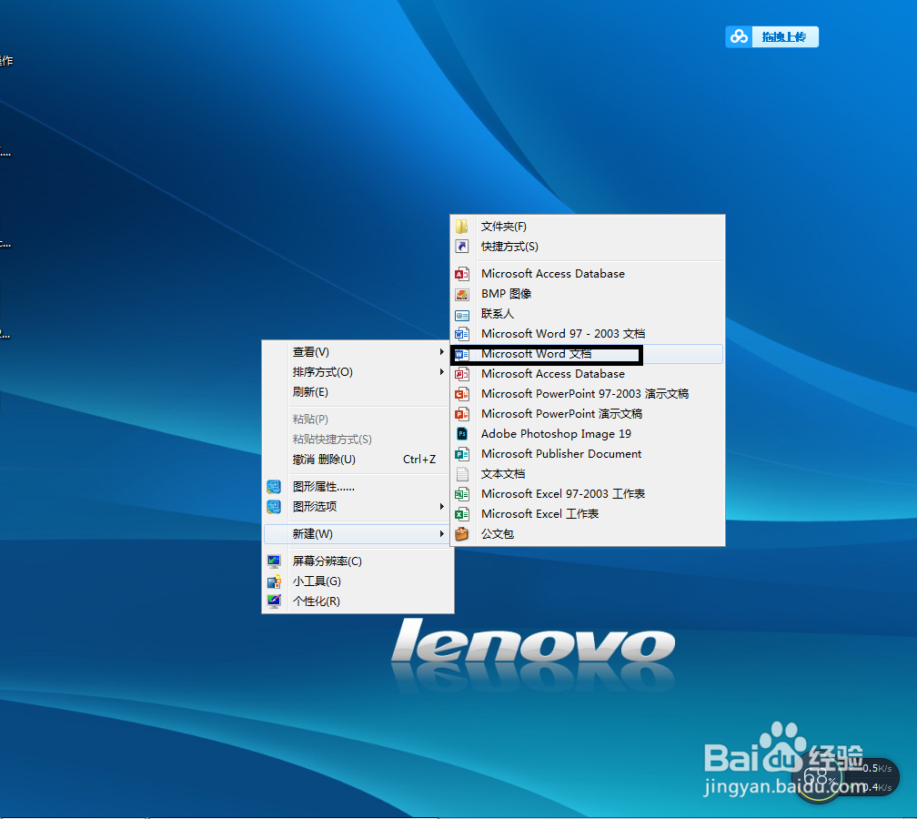Click the BMP 图像 picture icon
917x819 pixels.
pos(462,294)
